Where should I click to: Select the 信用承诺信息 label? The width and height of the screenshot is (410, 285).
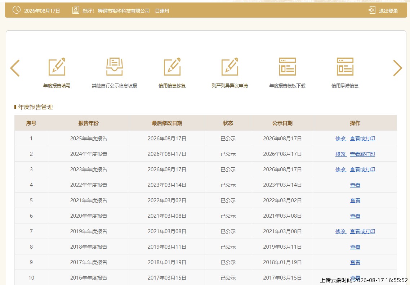point(345,86)
